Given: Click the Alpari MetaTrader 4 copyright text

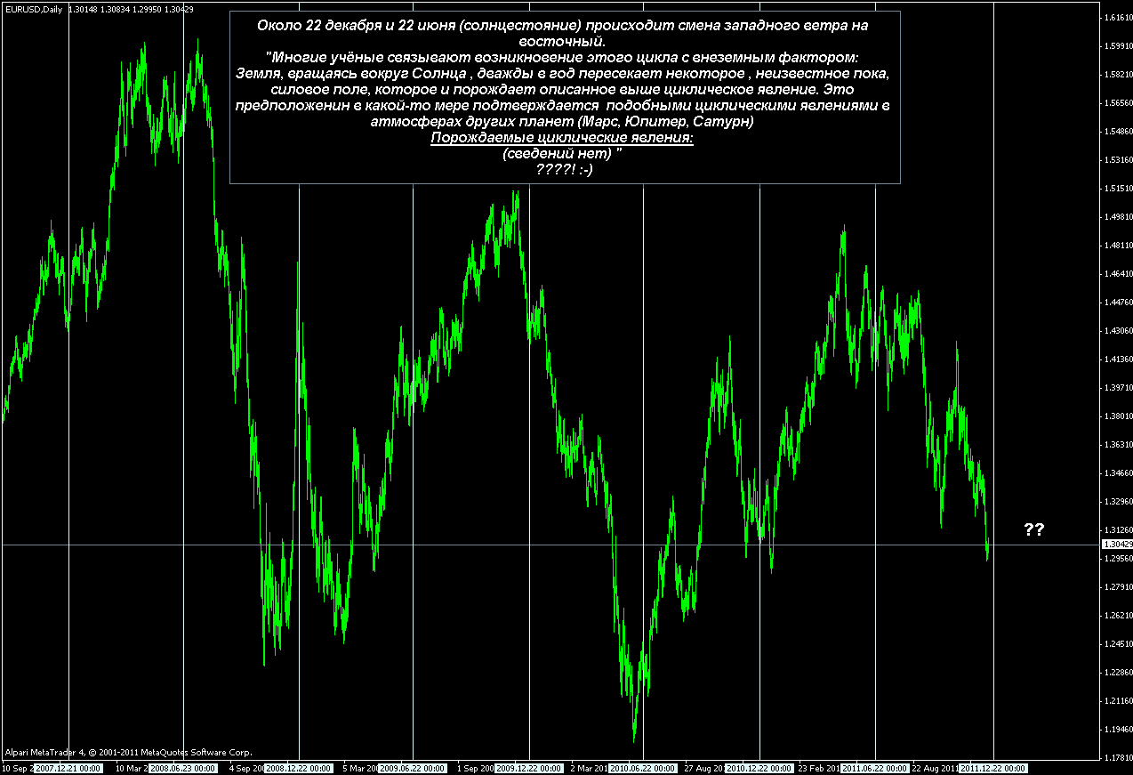Looking at the screenshot, I should 127,752.
